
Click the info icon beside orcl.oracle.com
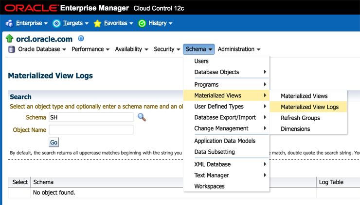point(81,39)
